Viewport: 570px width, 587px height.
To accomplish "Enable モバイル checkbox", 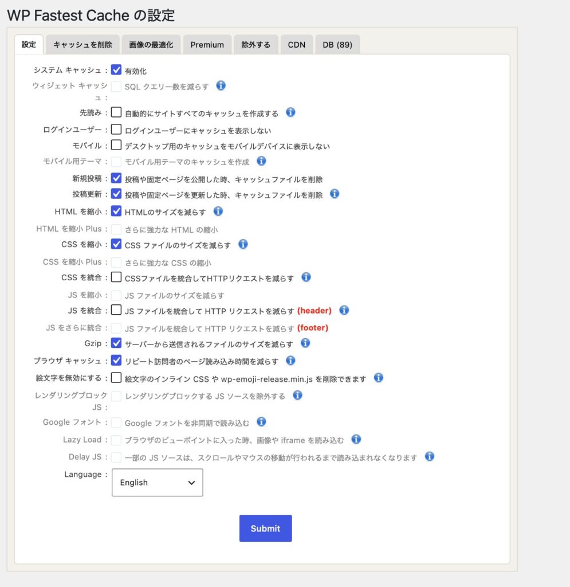I will (116, 145).
